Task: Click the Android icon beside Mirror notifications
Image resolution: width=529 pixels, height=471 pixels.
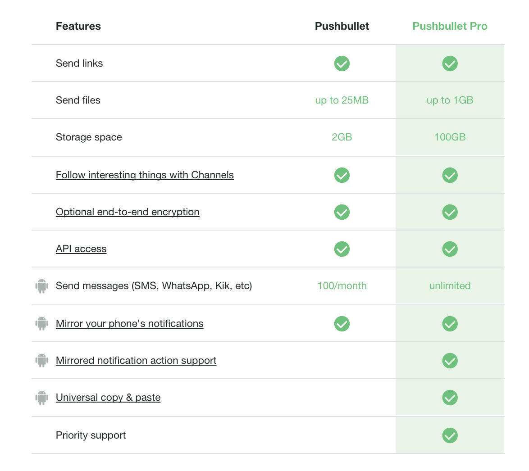Action: [42, 323]
